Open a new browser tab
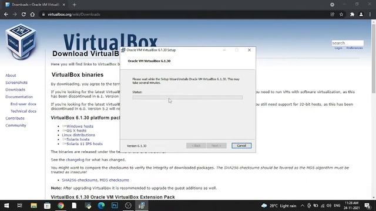 coord(75,5)
